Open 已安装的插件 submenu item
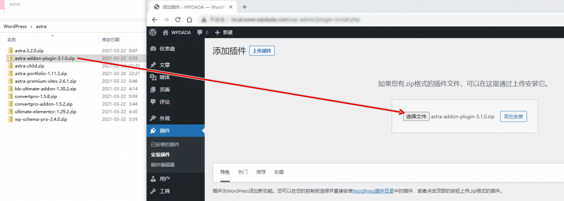This screenshot has height=201, width=564. [165, 144]
